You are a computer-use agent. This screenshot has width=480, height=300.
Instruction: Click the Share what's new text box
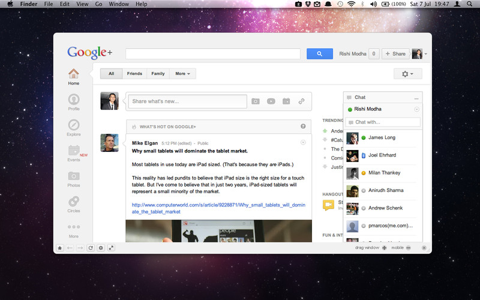pyautogui.click(x=188, y=101)
